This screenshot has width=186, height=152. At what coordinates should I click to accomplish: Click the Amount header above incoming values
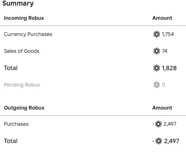(162, 18)
